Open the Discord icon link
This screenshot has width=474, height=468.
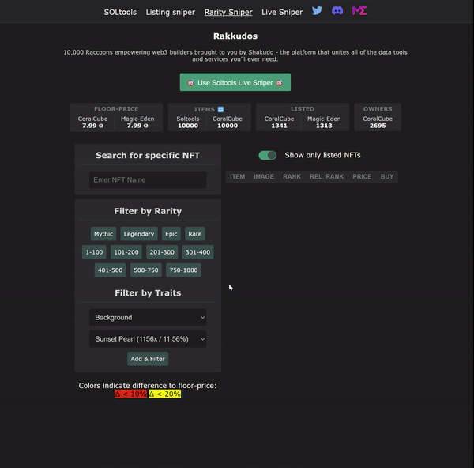coord(338,11)
